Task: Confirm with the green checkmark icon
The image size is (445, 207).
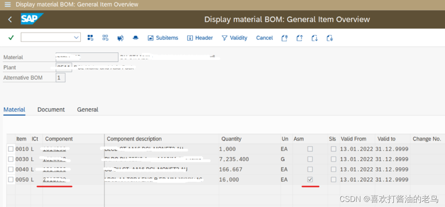Action: [x=11, y=37]
